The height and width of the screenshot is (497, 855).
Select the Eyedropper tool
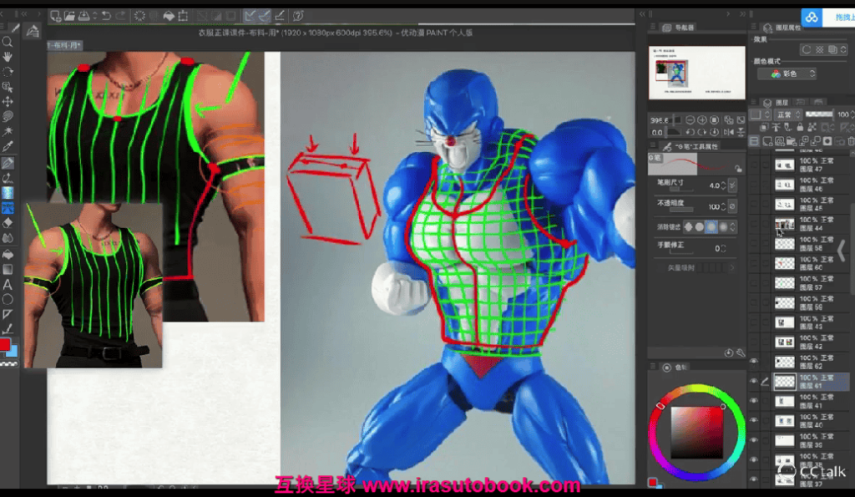point(8,146)
